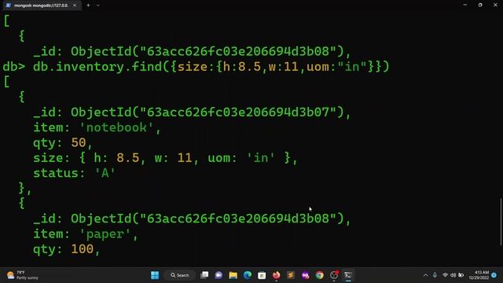Viewport: 503px width, 283px height.
Task: Click the item 'notebook' line
Action: tap(97, 127)
